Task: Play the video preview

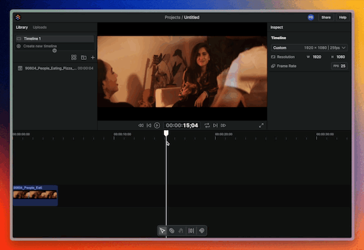Action: (157, 125)
